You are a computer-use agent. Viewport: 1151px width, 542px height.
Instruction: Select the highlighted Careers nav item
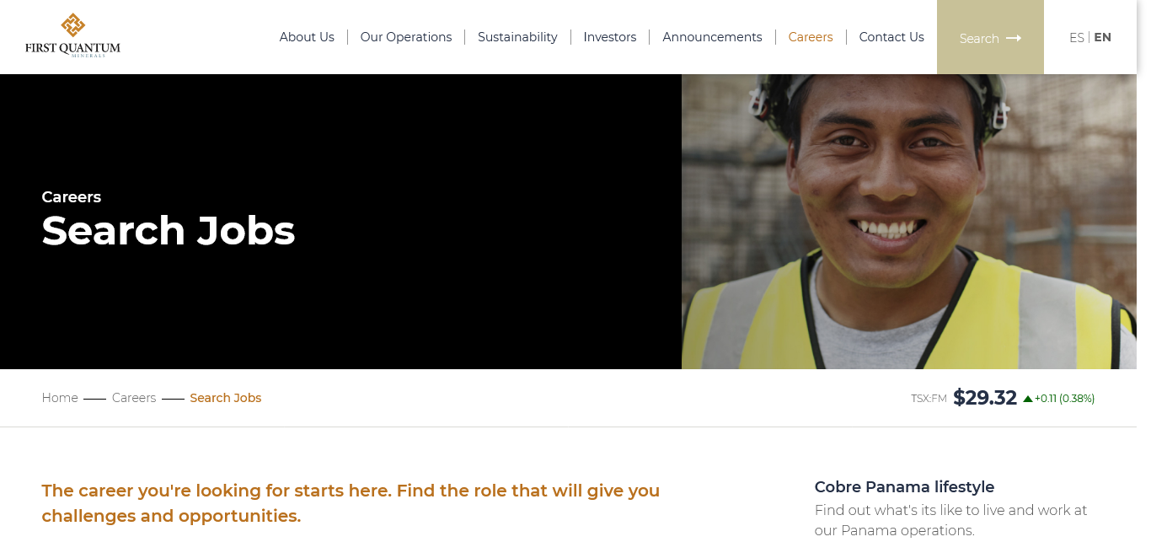tap(810, 37)
